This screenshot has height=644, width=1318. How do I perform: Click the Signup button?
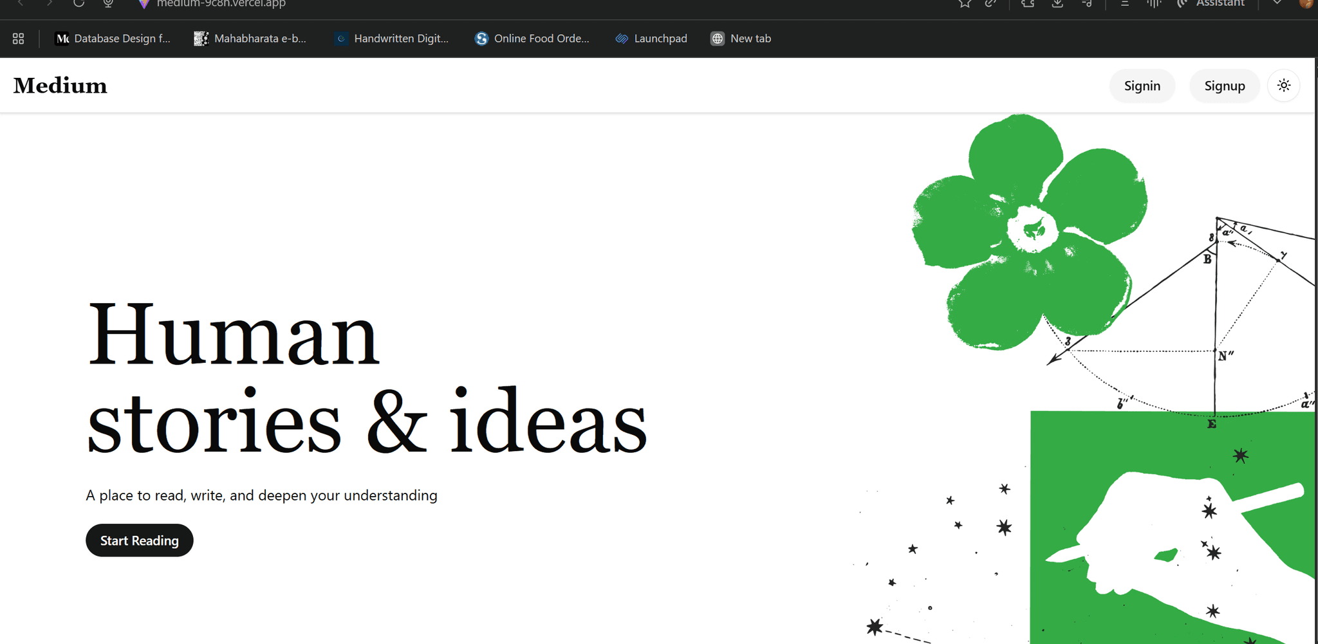coord(1224,86)
